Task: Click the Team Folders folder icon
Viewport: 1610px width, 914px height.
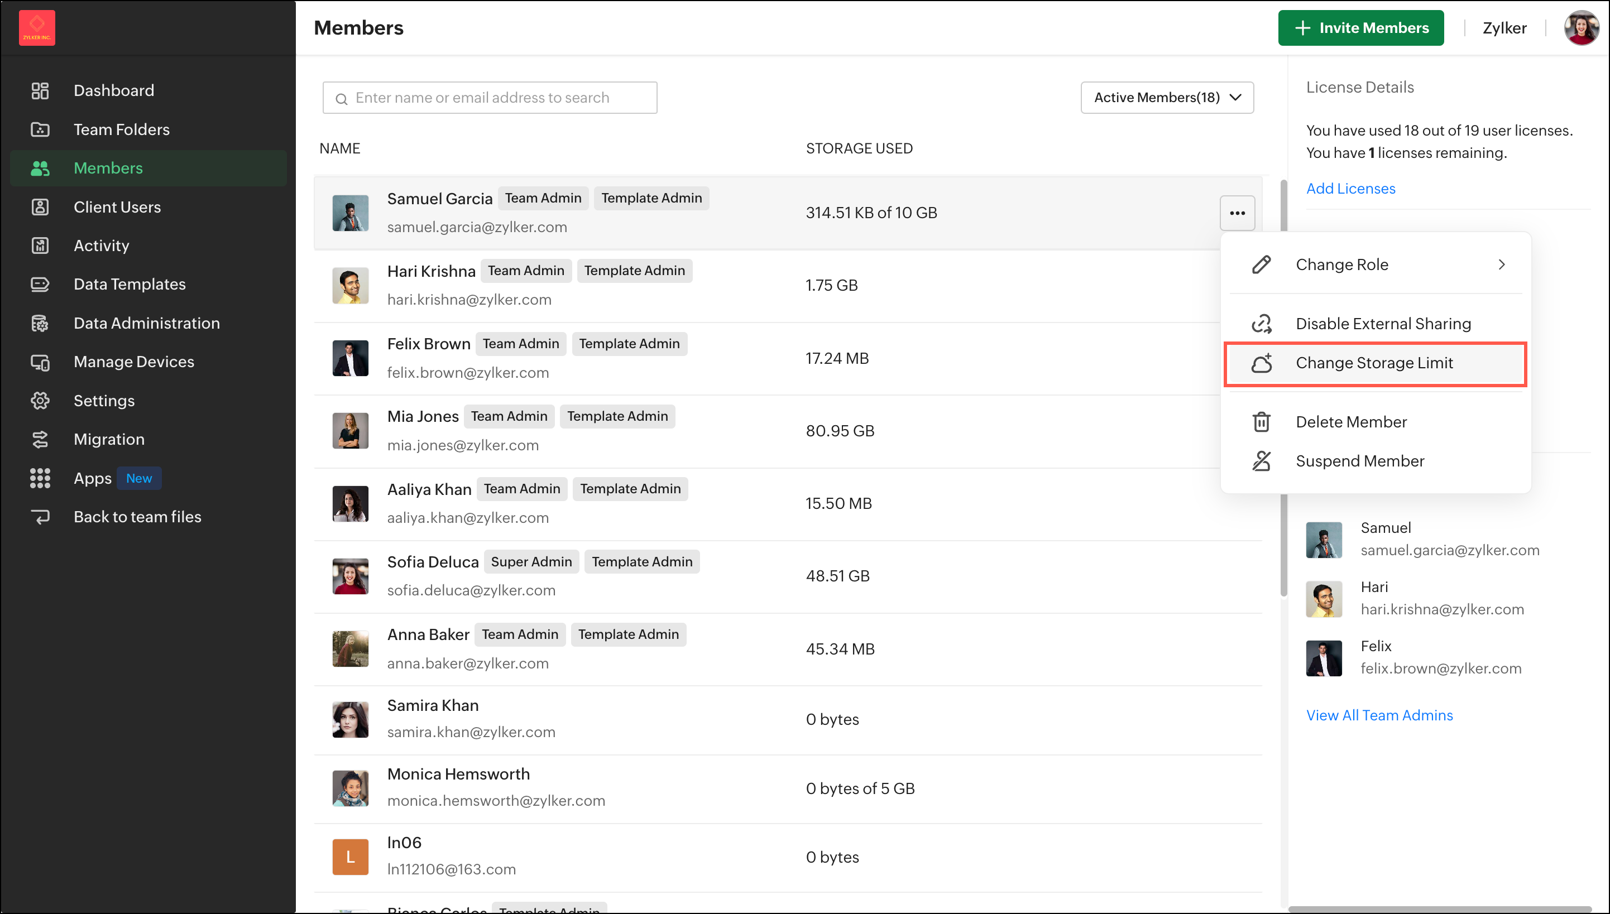Action: 40,129
